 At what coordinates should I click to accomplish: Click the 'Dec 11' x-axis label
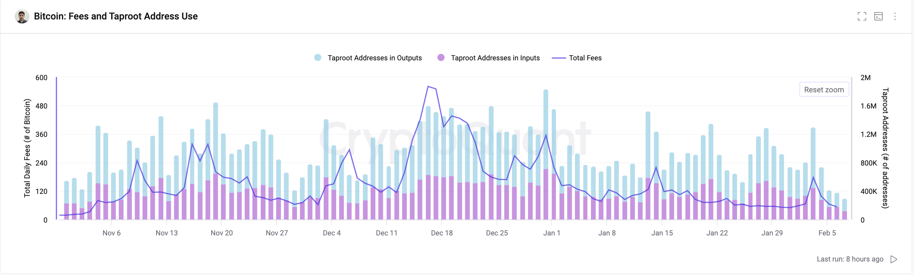pyautogui.click(x=387, y=233)
